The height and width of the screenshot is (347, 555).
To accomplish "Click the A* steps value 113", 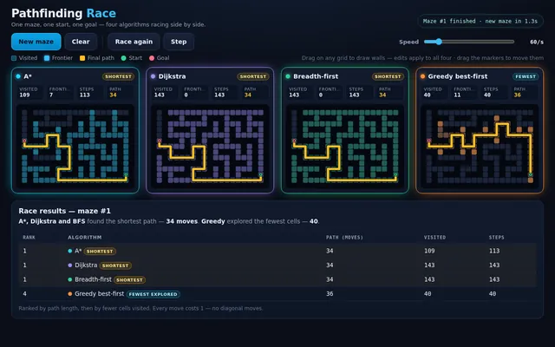I will coord(85,95).
